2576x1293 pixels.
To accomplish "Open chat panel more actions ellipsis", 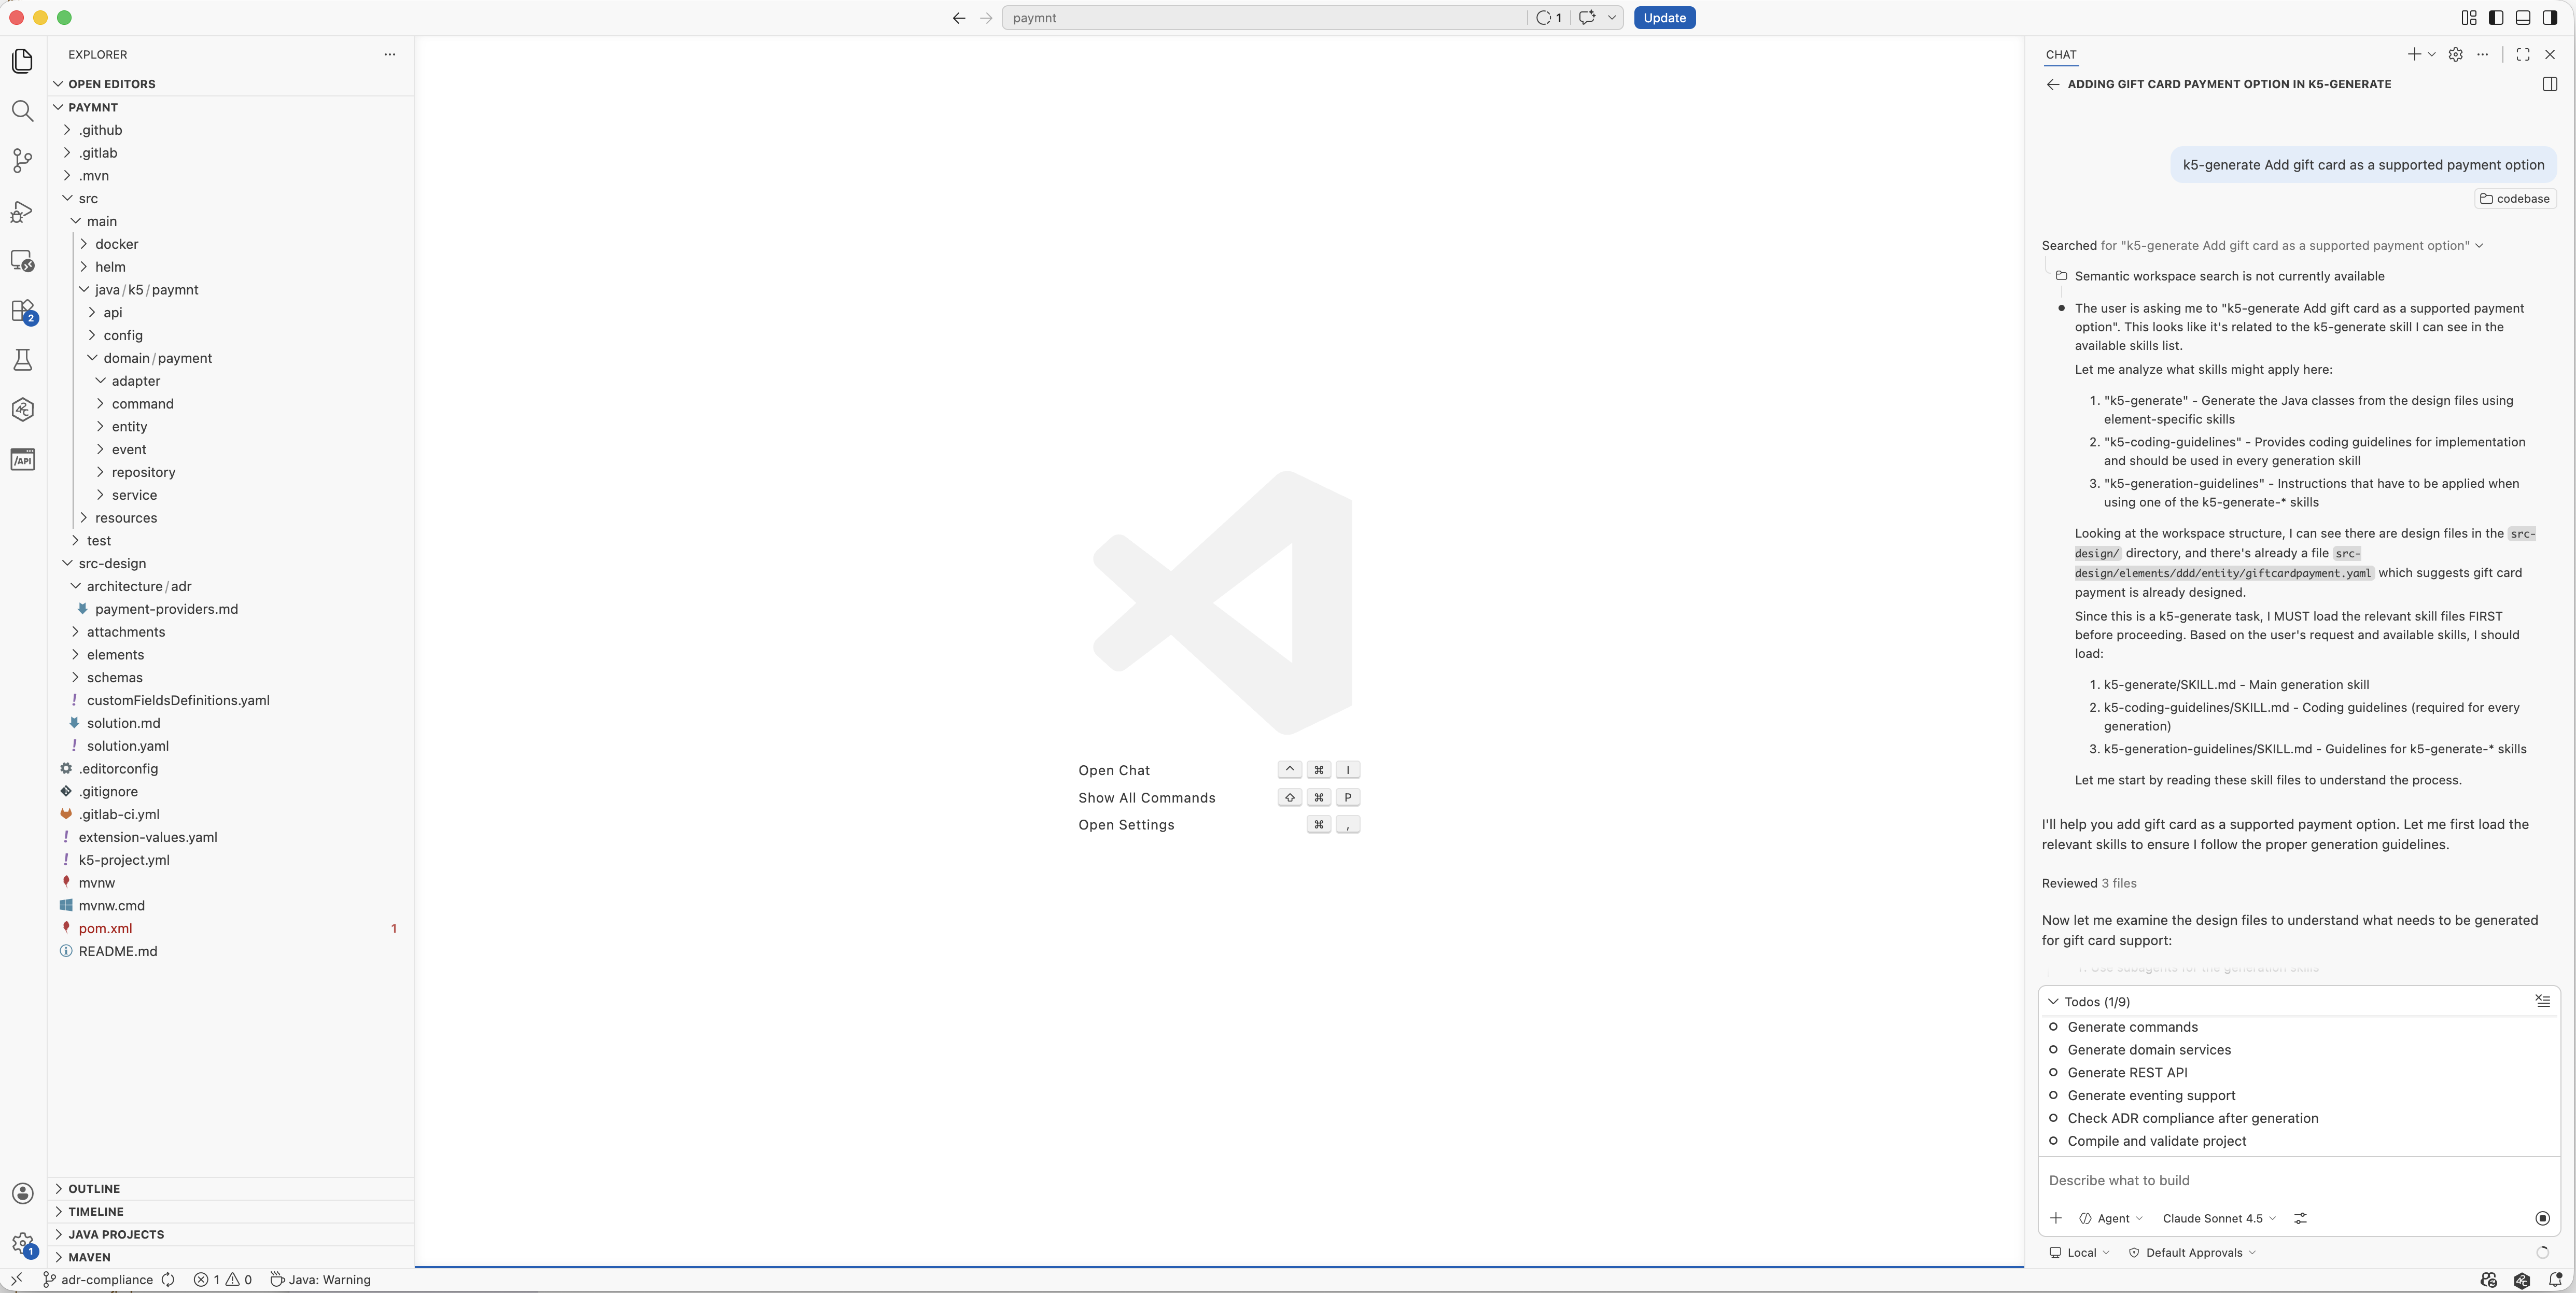I will click(2482, 55).
